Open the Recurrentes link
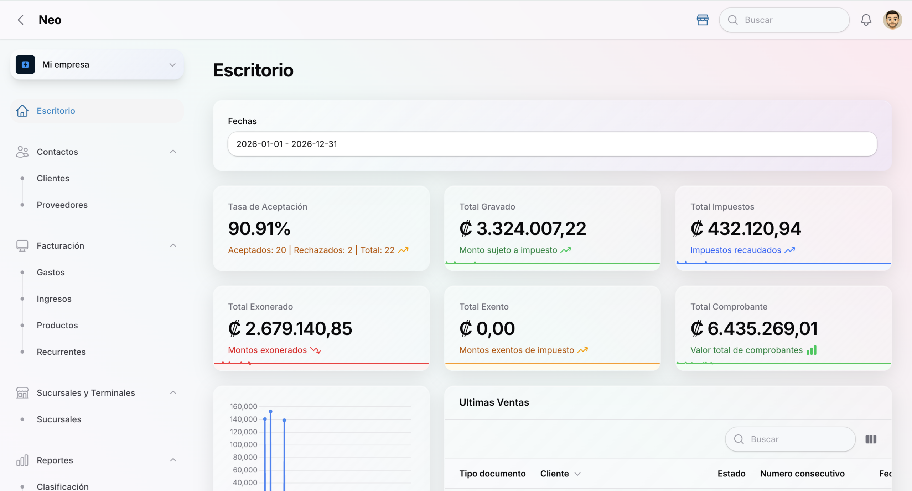The height and width of the screenshot is (491, 912). click(x=61, y=352)
